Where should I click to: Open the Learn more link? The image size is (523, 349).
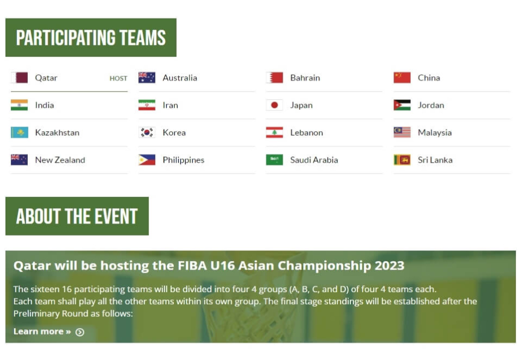[42, 332]
